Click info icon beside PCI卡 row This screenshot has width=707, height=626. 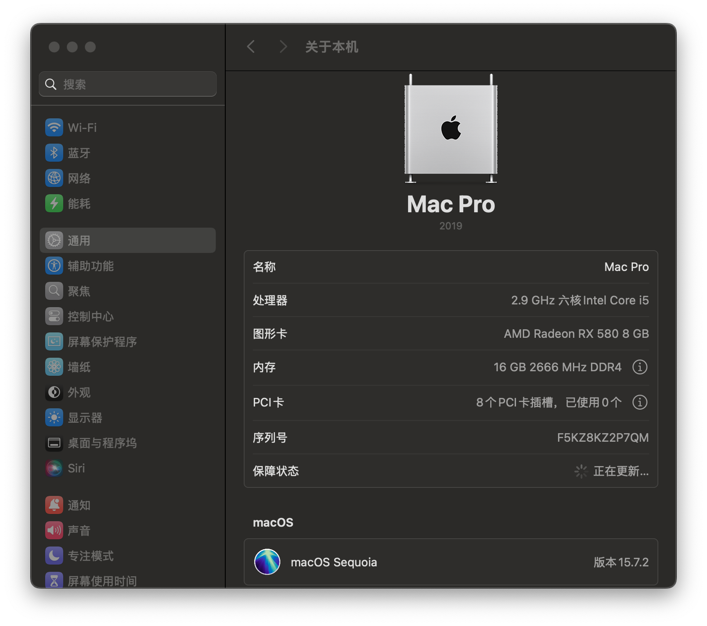[640, 402]
